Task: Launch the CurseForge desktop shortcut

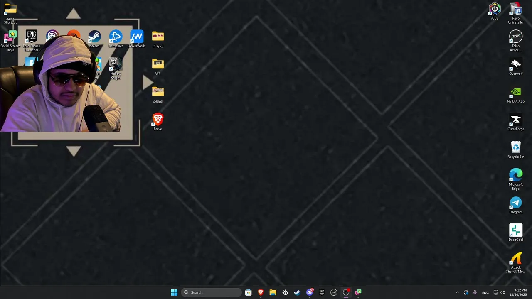Action: pyautogui.click(x=516, y=122)
